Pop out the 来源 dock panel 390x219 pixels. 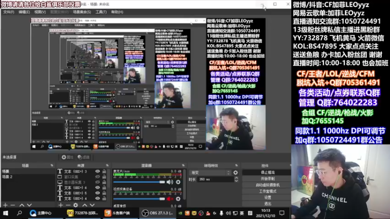(x=107, y=165)
